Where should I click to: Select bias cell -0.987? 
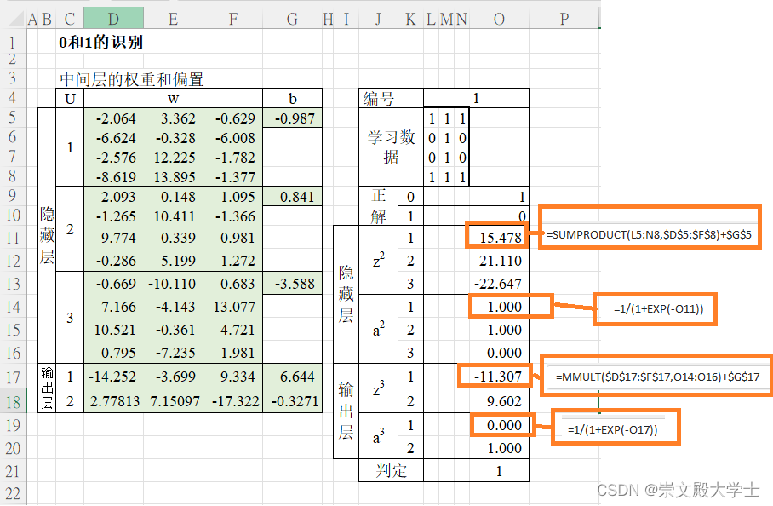[292, 118]
